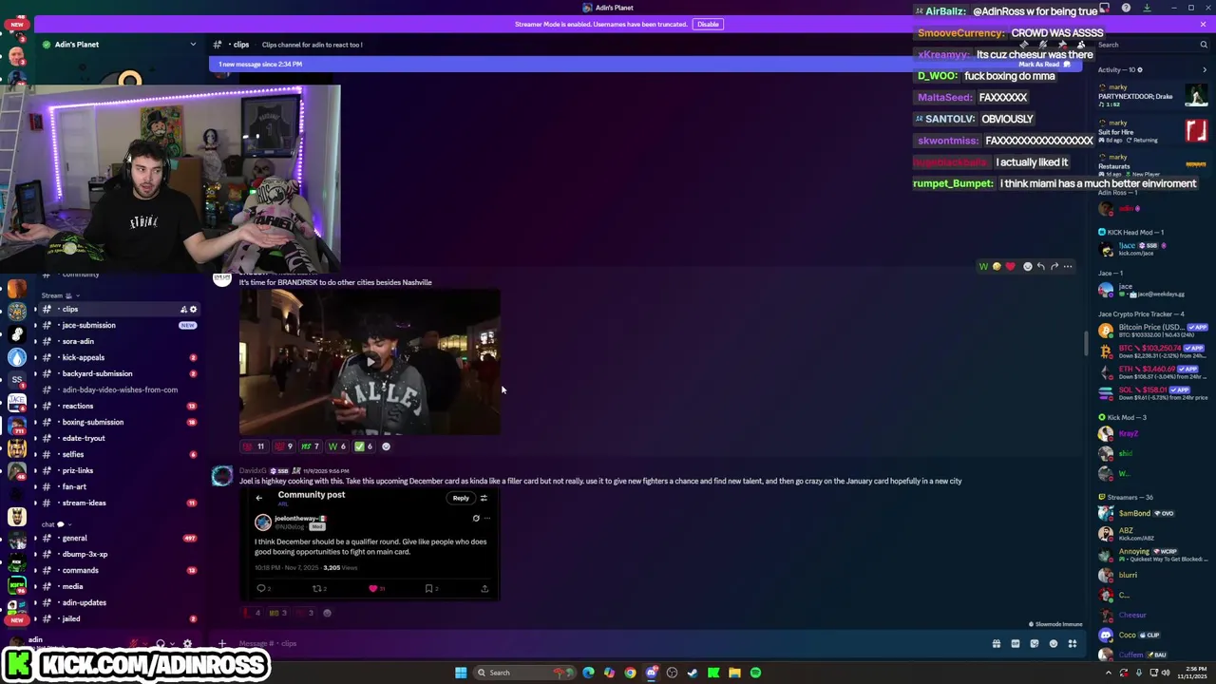1216x684 pixels.
Task: Expand the media channel arrow
Action: pos(35,586)
